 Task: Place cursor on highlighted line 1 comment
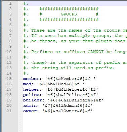coord(26,3)
